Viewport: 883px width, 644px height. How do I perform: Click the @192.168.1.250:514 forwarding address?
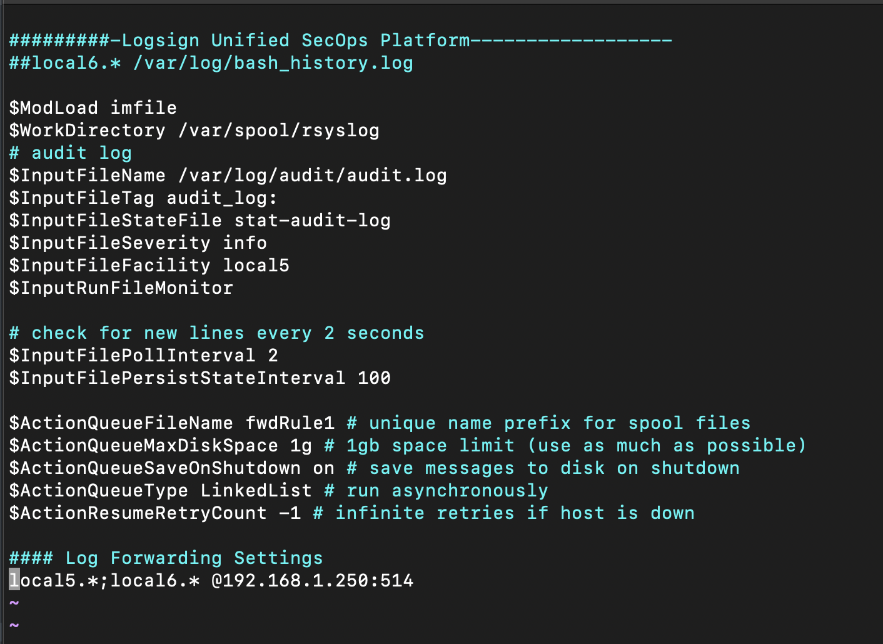click(x=312, y=581)
